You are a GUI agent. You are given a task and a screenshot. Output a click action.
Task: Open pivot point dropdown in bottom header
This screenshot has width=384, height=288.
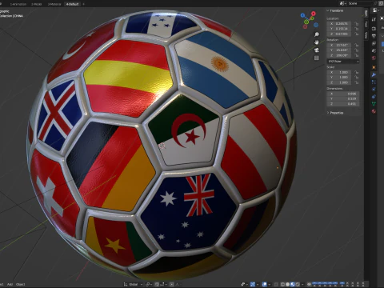[x=149, y=284]
